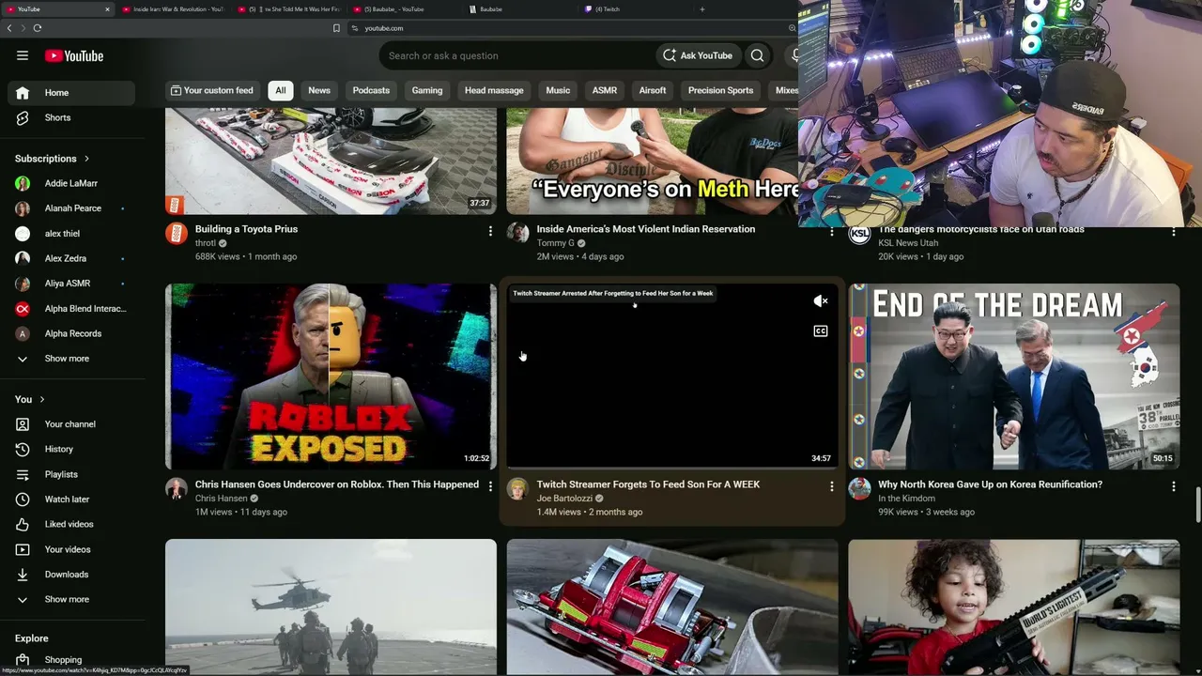1202x676 pixels.
Task: Select the ASMR filter chip
Action: pyautogui.click(x=605, y=90)
